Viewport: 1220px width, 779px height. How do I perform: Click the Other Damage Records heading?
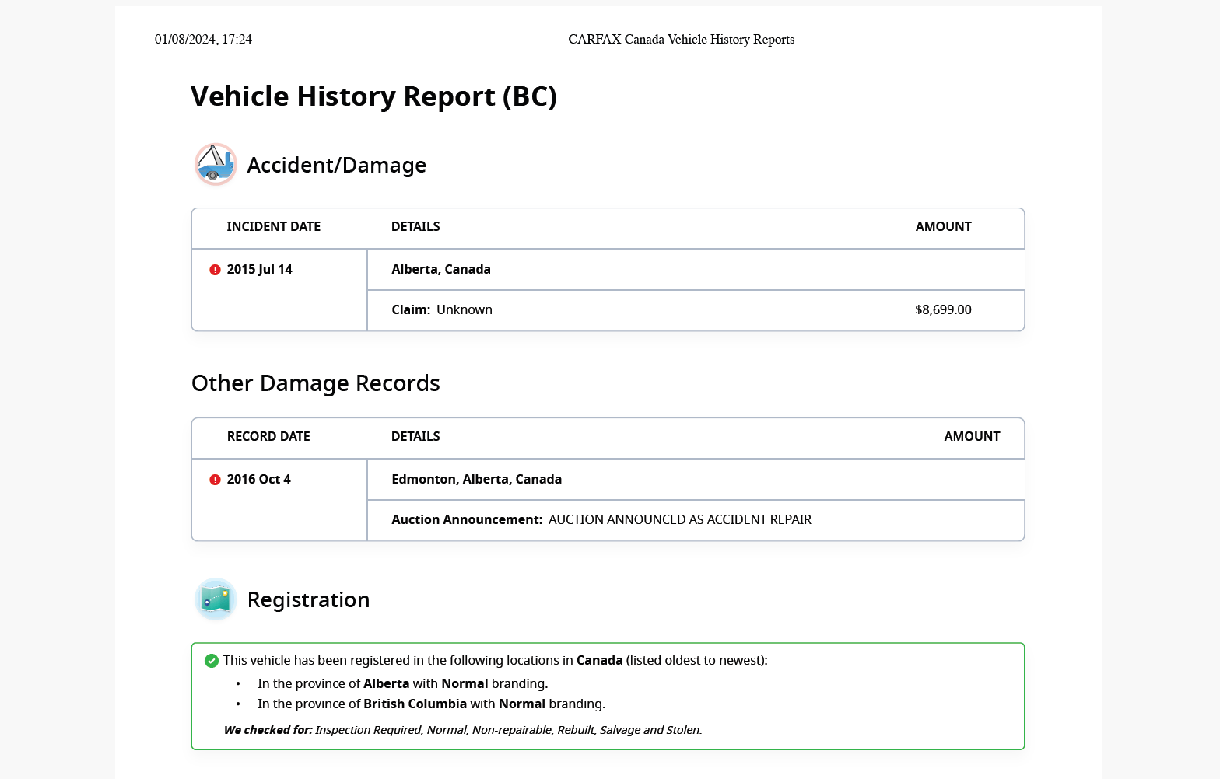click(x=315, y=383)
